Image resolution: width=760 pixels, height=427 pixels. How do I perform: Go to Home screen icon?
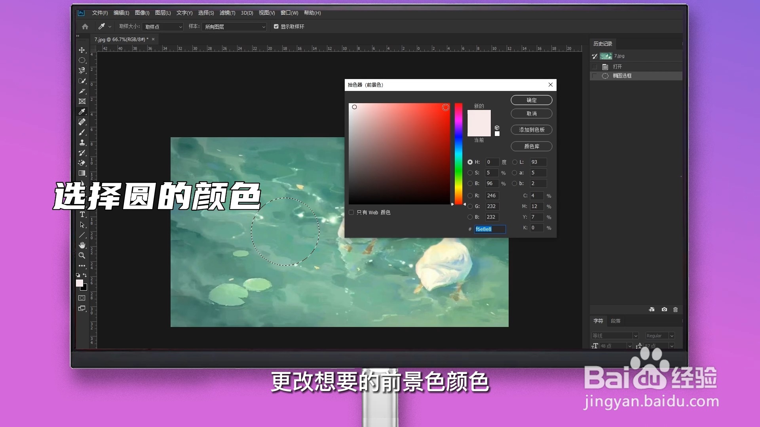pyautogui.click(x=85, y=26)
